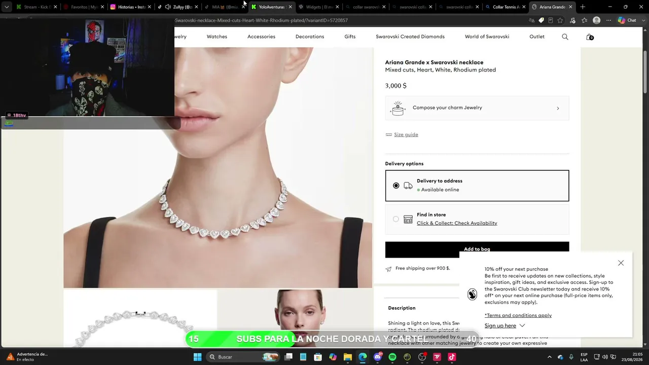
Task: Switch to Microsoft Edge on the taskbar
Action: (363, 357)
